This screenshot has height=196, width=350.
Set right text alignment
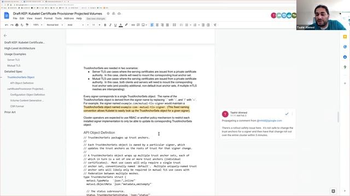coord(162,25)
